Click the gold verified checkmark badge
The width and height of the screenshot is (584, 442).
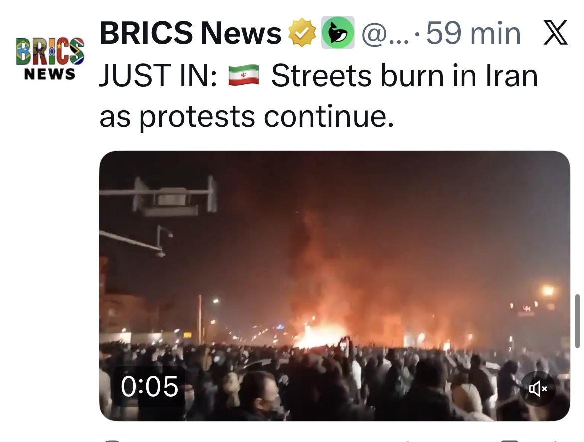302,33
